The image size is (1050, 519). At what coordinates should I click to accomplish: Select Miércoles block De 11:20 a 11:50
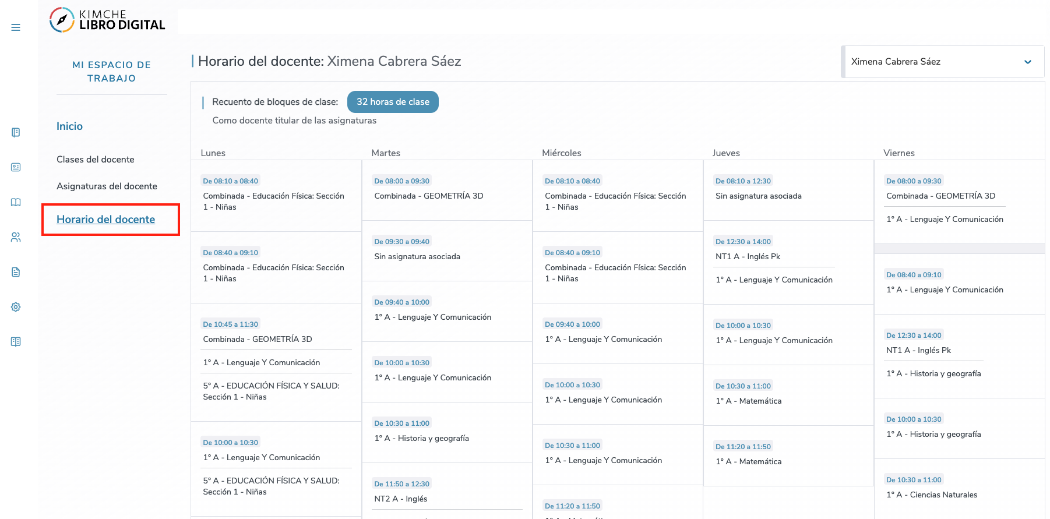coord(573,506)
